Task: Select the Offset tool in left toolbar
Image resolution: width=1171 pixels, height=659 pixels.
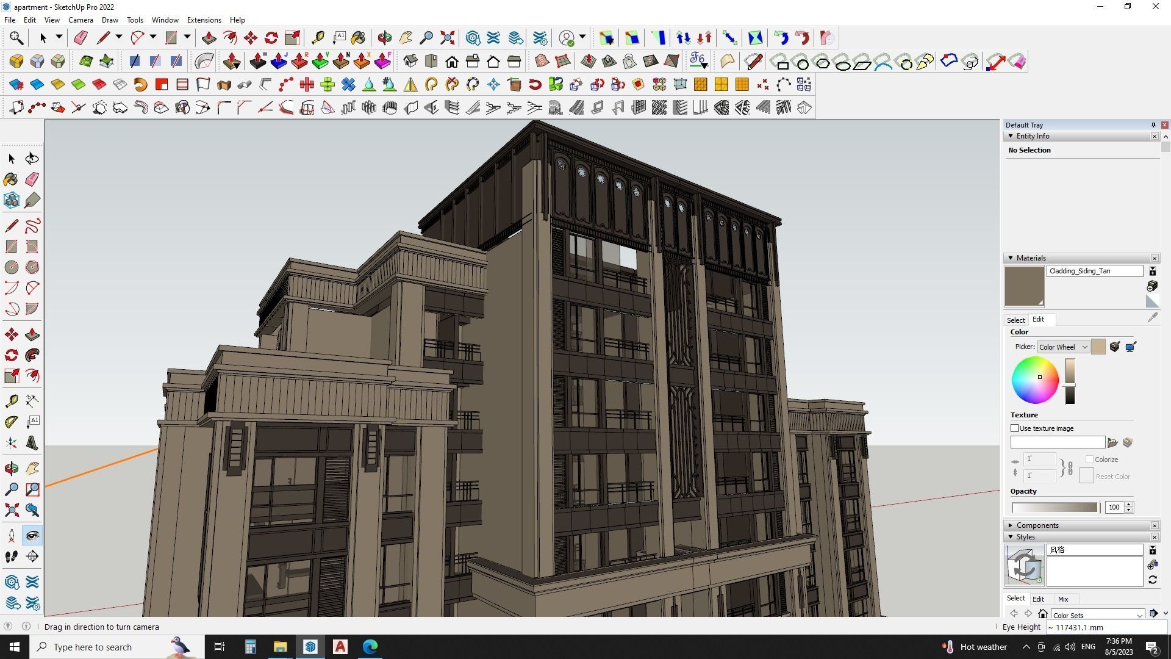Action: coord(32,376)
